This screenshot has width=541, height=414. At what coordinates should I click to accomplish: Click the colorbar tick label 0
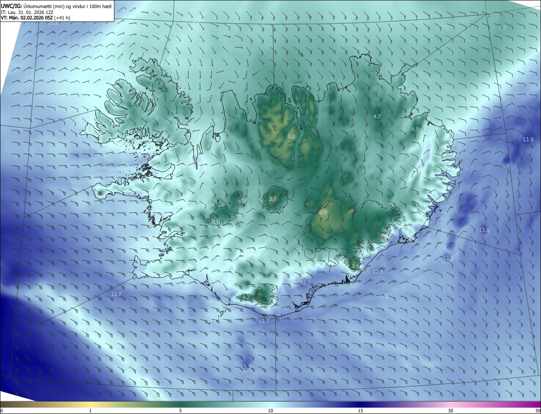(2, 411)
